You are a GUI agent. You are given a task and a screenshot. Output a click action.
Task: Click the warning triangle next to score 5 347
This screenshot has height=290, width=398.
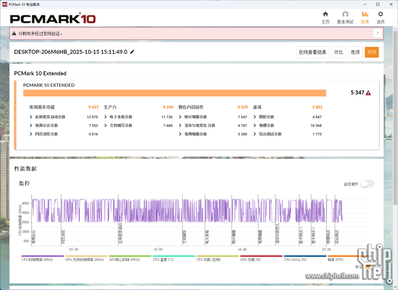[x=368, y=93]
